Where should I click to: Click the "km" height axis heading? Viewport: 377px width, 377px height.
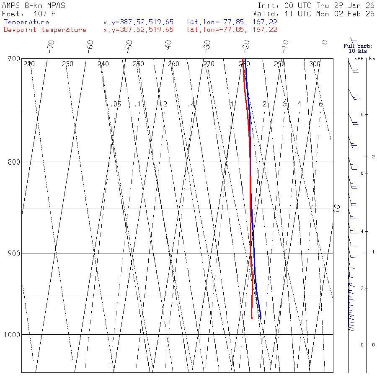(x=372, y=59)
